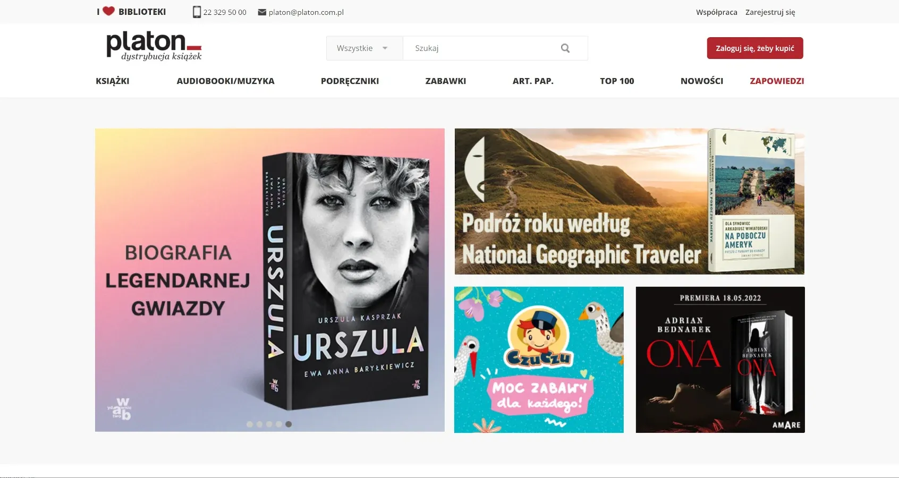Click the W.A.B. publisher logo on banner
Viewport: 899px width, 478px height.
(x=120, y=409)
